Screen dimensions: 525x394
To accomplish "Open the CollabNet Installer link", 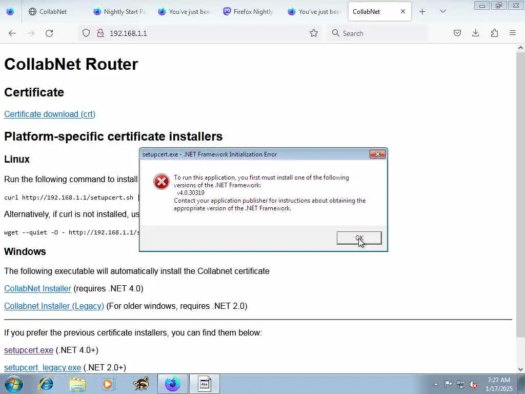I will click(37, 288).
